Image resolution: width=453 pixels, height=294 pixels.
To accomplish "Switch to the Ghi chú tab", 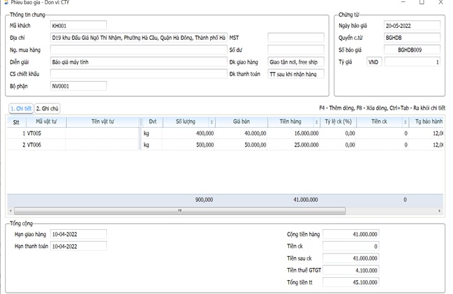I will tap(47, 109).
